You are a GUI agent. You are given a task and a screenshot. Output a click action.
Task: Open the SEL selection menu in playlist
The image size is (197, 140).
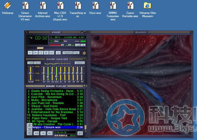[43, 133]
